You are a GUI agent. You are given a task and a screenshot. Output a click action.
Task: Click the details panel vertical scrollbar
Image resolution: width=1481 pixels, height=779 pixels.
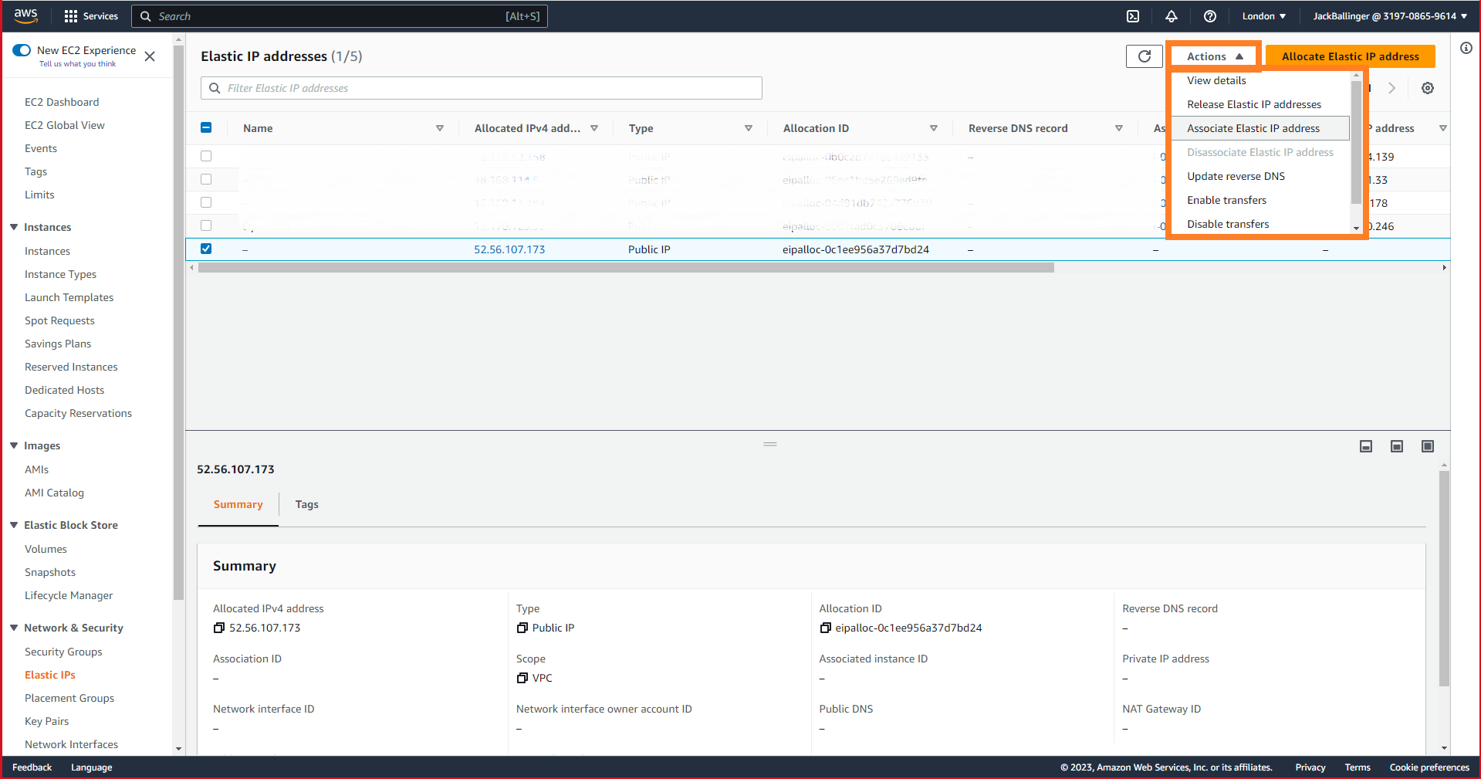[1444, 579]
